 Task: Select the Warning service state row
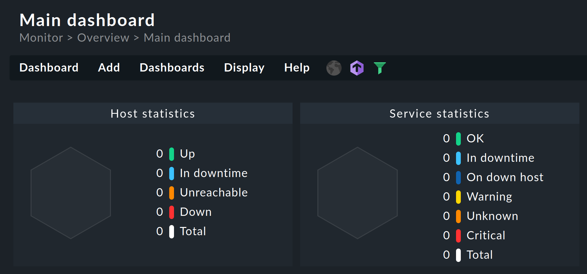(477, 197)
